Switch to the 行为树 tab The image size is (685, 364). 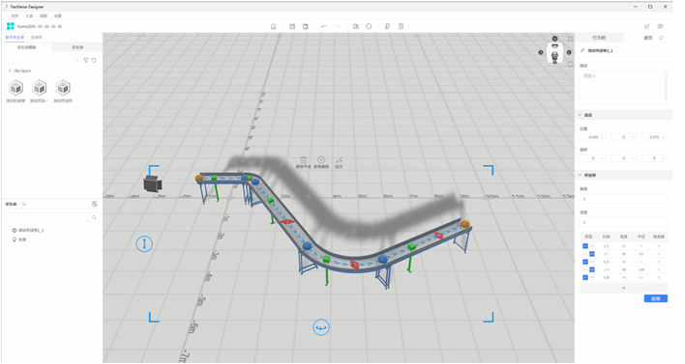(x=599, y=38)
